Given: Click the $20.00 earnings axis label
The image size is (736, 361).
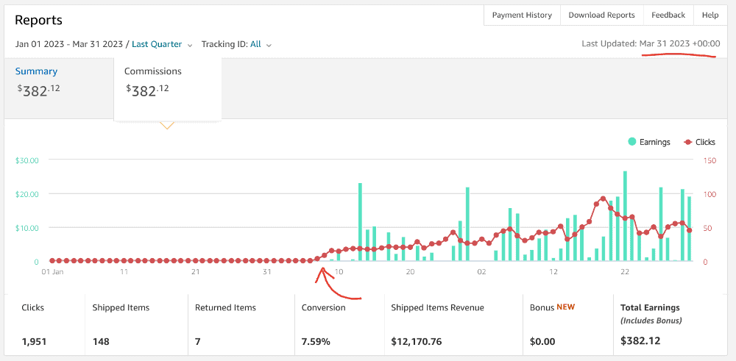Looking at the screenshot, I should (26, 193).
